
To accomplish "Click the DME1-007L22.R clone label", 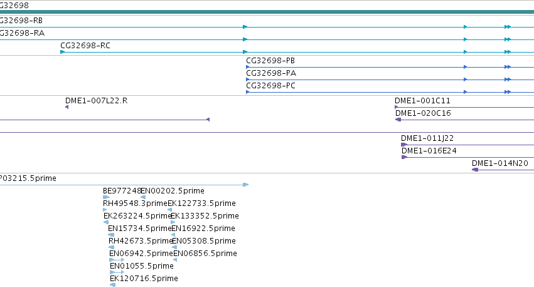I will [97, 101].
